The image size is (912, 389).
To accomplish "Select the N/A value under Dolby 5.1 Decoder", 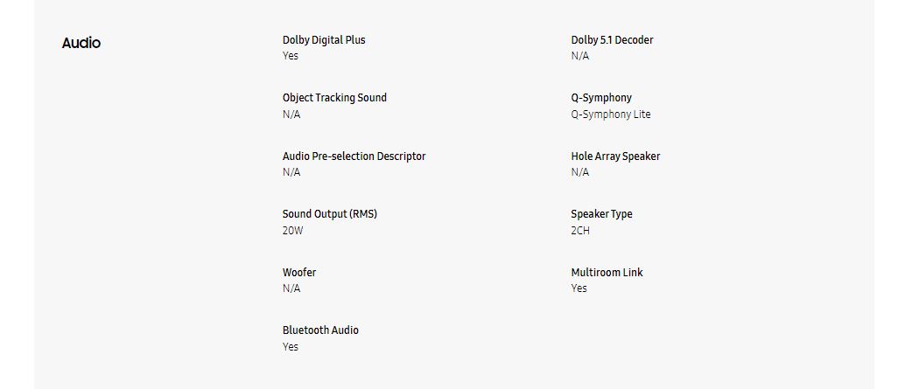I will tap(580, 56).
